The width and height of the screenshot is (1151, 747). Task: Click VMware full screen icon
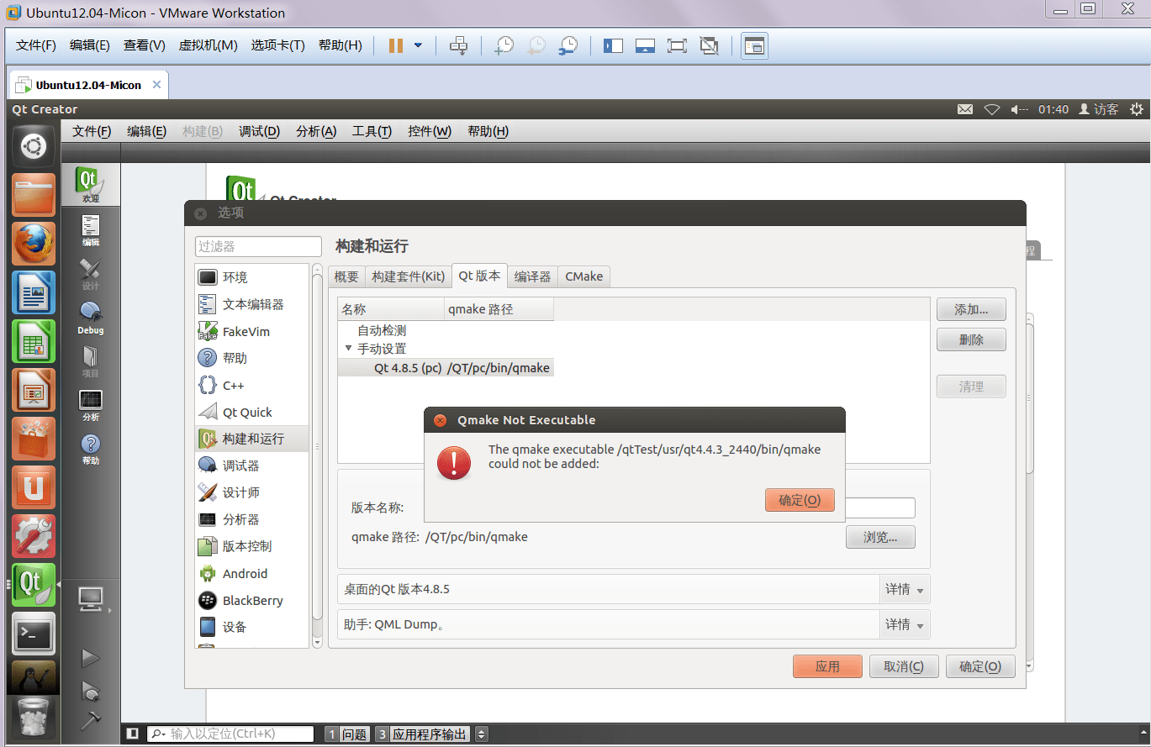[x=677, y=45]
